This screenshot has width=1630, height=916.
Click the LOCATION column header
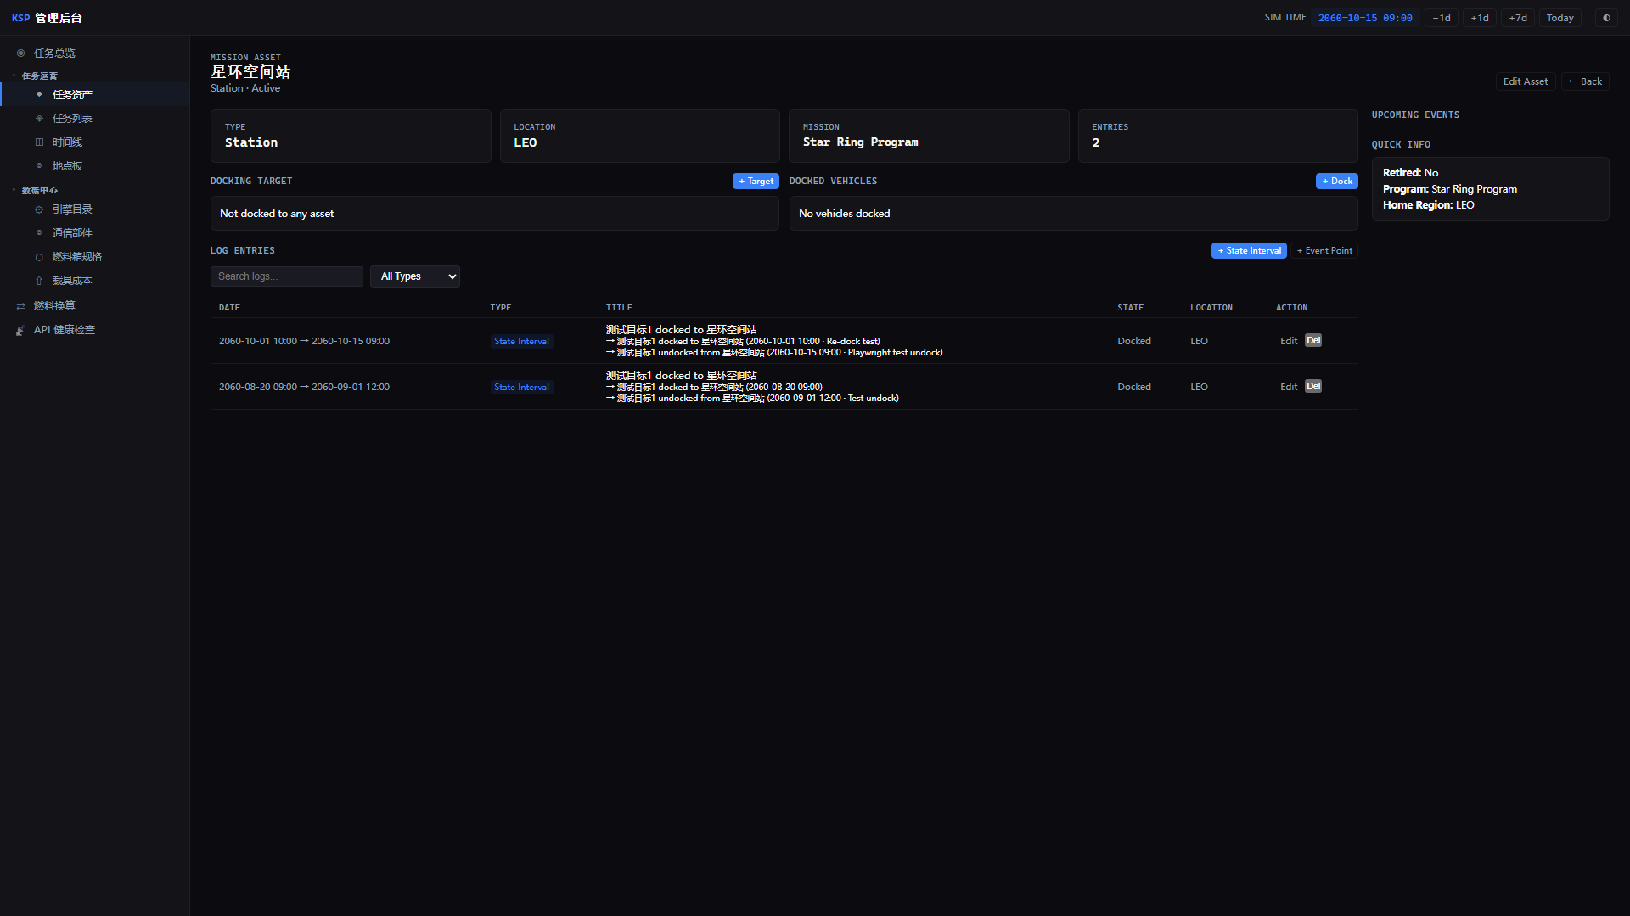pos(1211,308)
